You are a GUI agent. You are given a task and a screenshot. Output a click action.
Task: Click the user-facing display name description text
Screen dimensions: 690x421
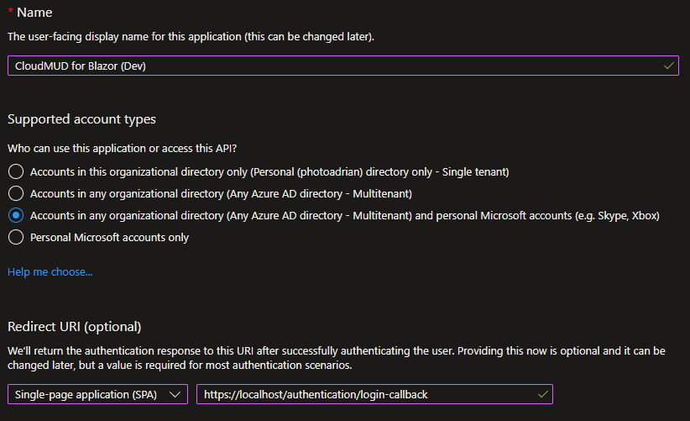click(191, 36)
